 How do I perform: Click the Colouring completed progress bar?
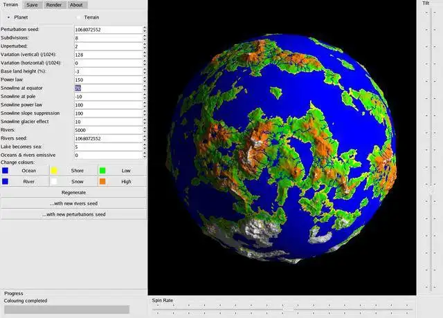[67, 310]
